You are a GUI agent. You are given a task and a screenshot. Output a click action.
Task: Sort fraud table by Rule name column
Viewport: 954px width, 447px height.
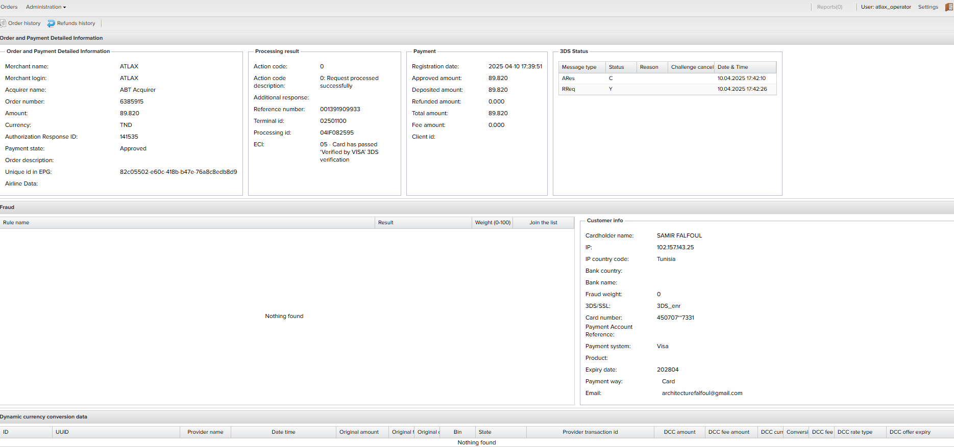click(16, 223)
